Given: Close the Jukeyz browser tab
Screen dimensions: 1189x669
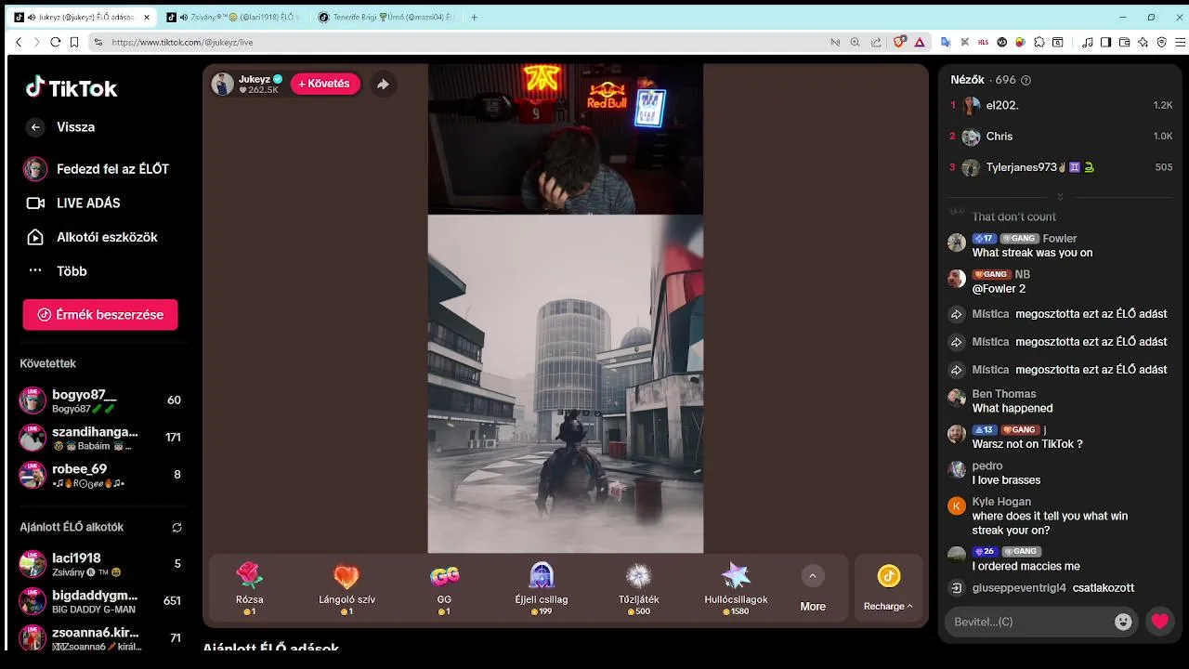Looking at the screenshot, I should coord(147,17).
